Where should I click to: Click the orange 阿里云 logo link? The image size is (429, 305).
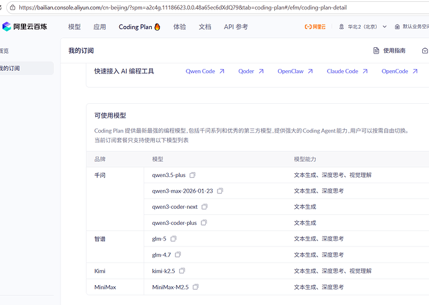point(315,27)
